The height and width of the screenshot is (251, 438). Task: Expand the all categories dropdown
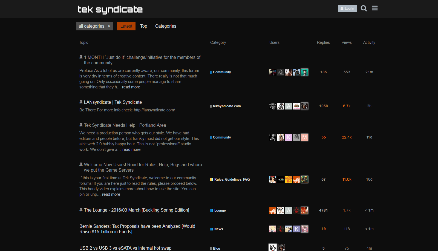94,26
